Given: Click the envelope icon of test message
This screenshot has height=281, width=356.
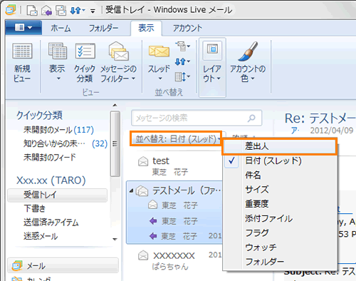Looking at the screenshot, I should 143,161.
